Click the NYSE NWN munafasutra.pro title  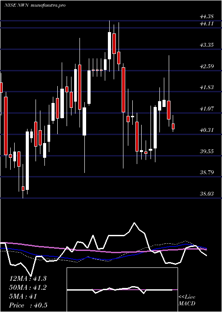(35, 5)
